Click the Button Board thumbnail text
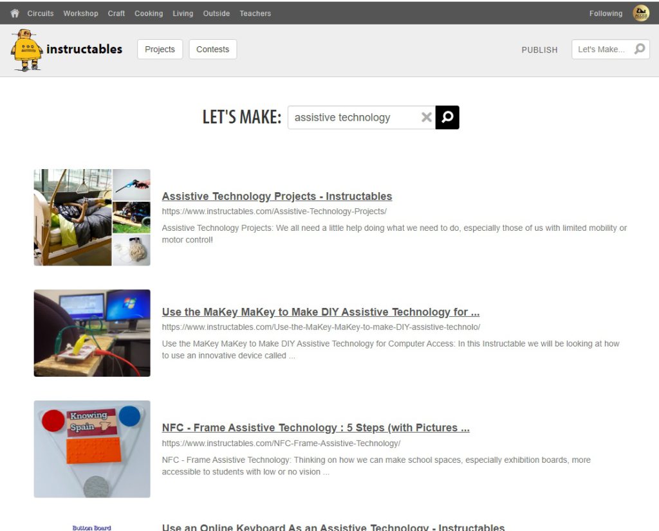 (91, 528)
